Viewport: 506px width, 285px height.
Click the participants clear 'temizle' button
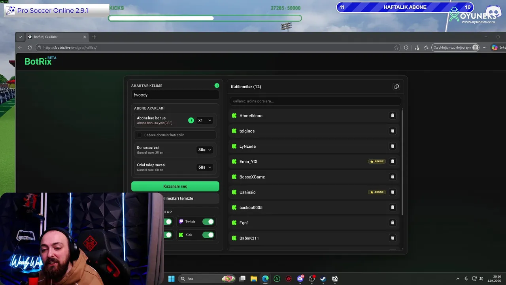(x=191, y=198)
